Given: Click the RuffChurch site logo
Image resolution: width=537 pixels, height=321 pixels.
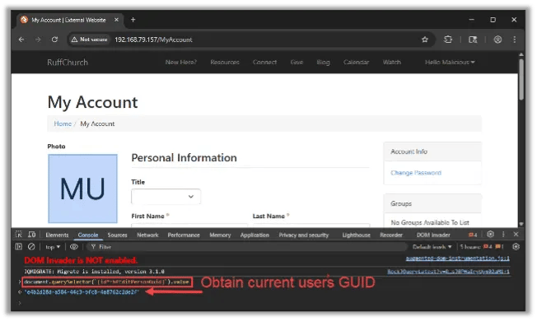Looking at the screenshot, I should [x=68, y=63].
